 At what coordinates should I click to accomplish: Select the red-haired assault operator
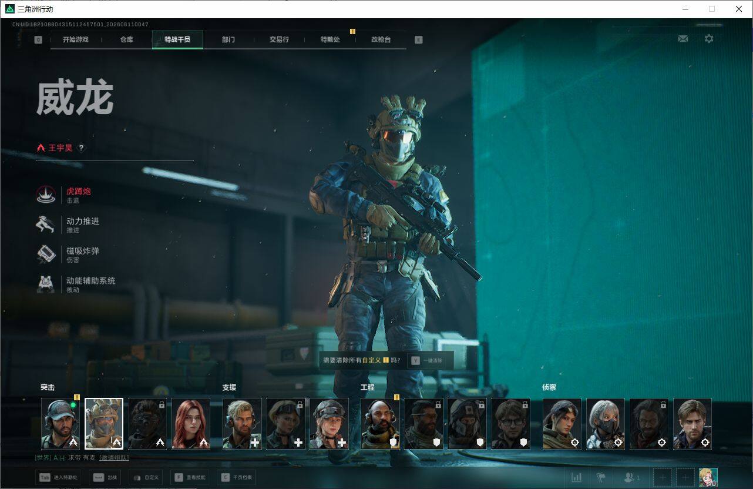click(191, 424)
